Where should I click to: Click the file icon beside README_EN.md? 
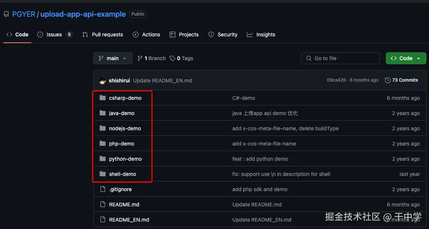pyautogui.click(x=103, y=219)
